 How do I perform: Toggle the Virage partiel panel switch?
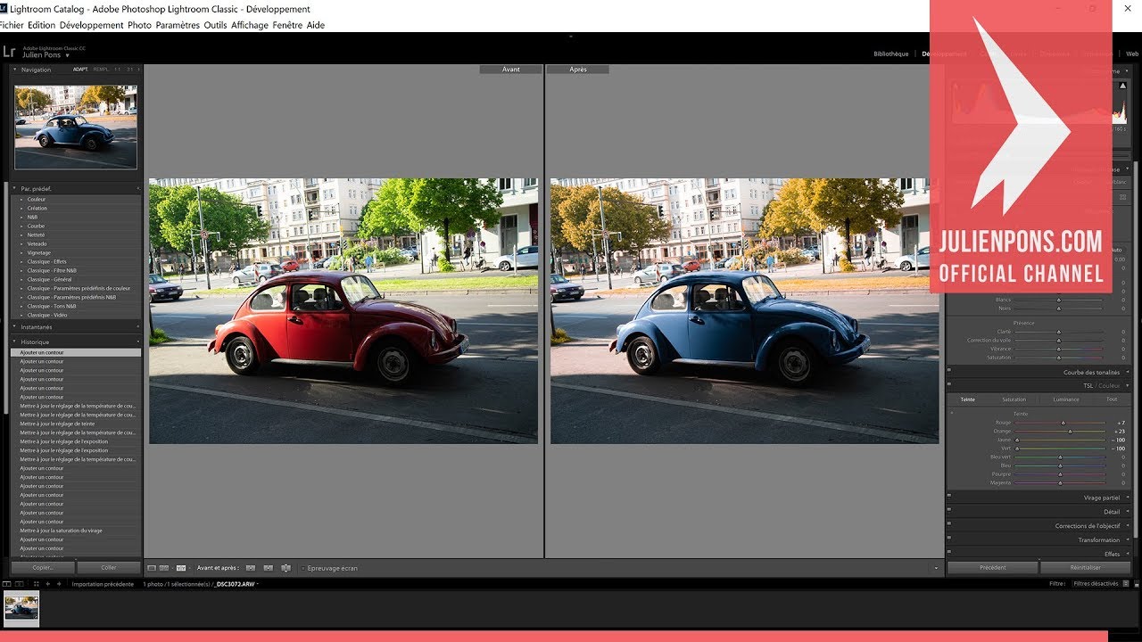pos(949,496)
